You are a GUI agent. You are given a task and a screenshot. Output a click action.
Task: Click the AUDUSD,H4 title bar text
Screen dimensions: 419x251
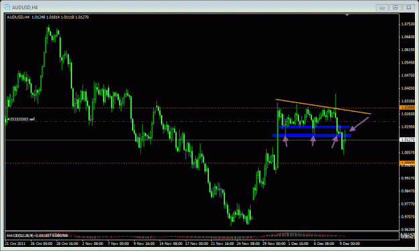pyautogui.click(x=25, y=7)
